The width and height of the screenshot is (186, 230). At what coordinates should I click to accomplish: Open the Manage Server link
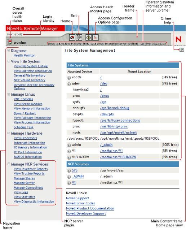pos(24,183)
